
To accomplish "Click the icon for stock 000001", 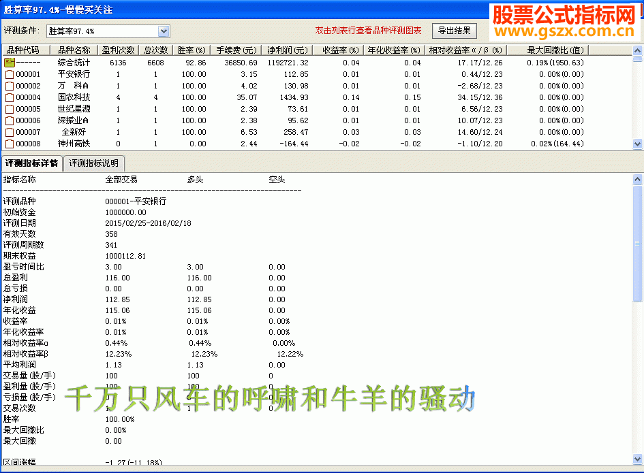I will pyautogui.click(x=10, y=75).
